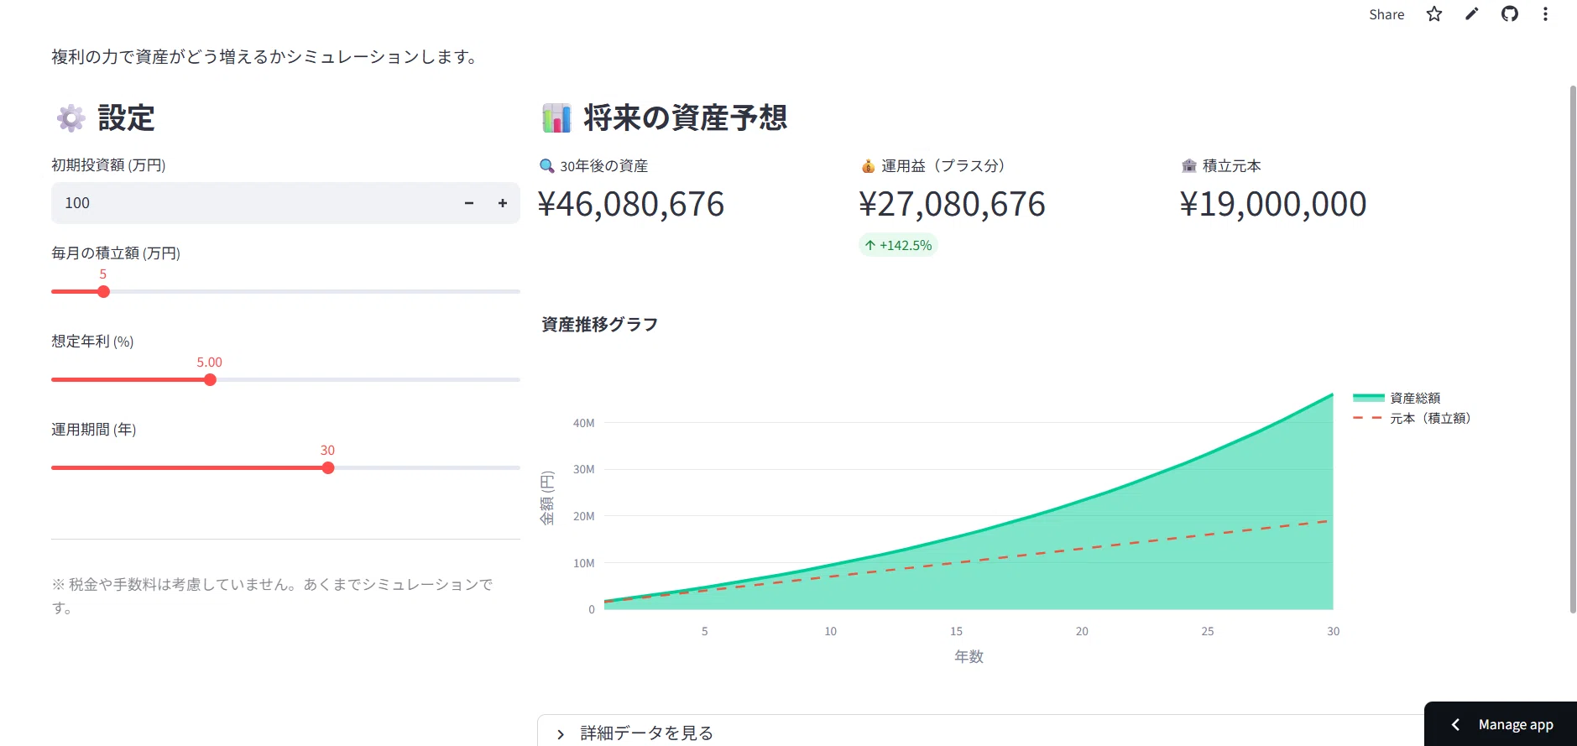Click the 将来の資産予想 heading
This screenshot has width=1577, height=746.
coord(685,117)
